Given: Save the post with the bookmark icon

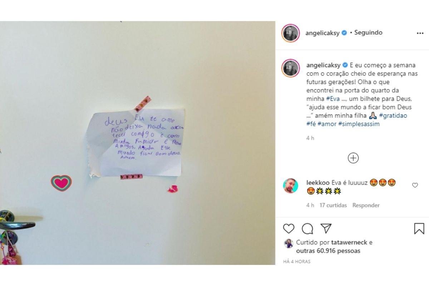Looking at the screenshot, I should pos(419,228).
